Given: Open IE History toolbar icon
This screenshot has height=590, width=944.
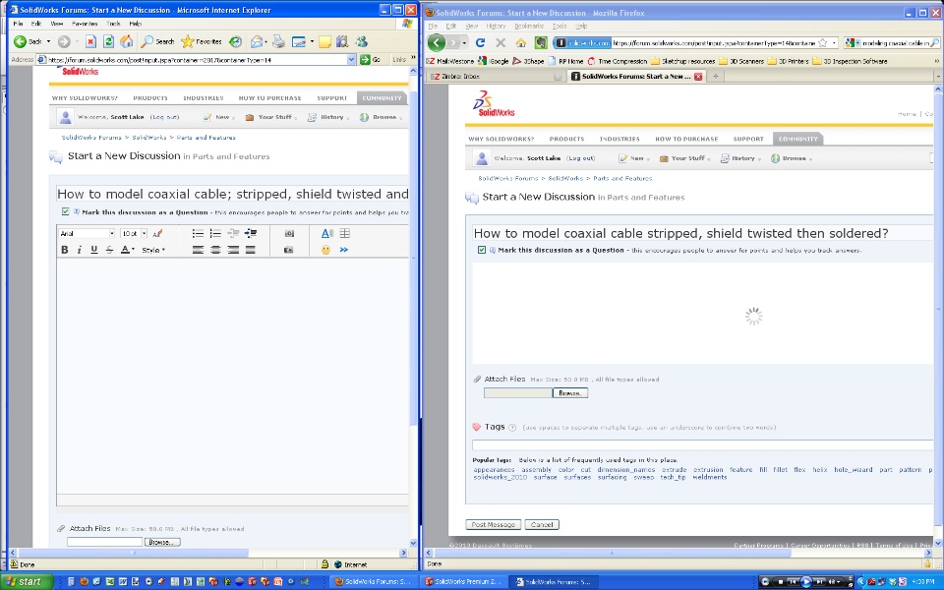Looking at the screenshot, I should point(235,41).
